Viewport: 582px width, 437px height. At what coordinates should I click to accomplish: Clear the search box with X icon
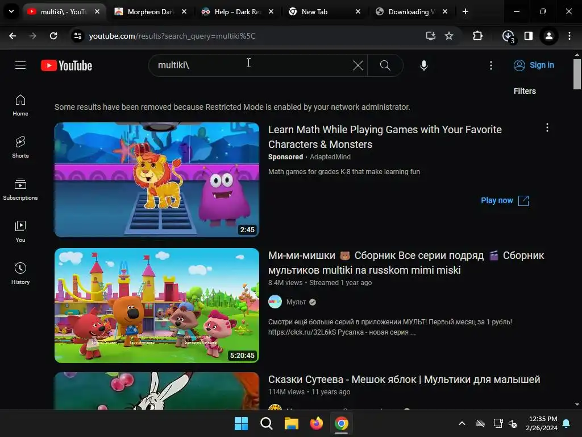point(358,65)
